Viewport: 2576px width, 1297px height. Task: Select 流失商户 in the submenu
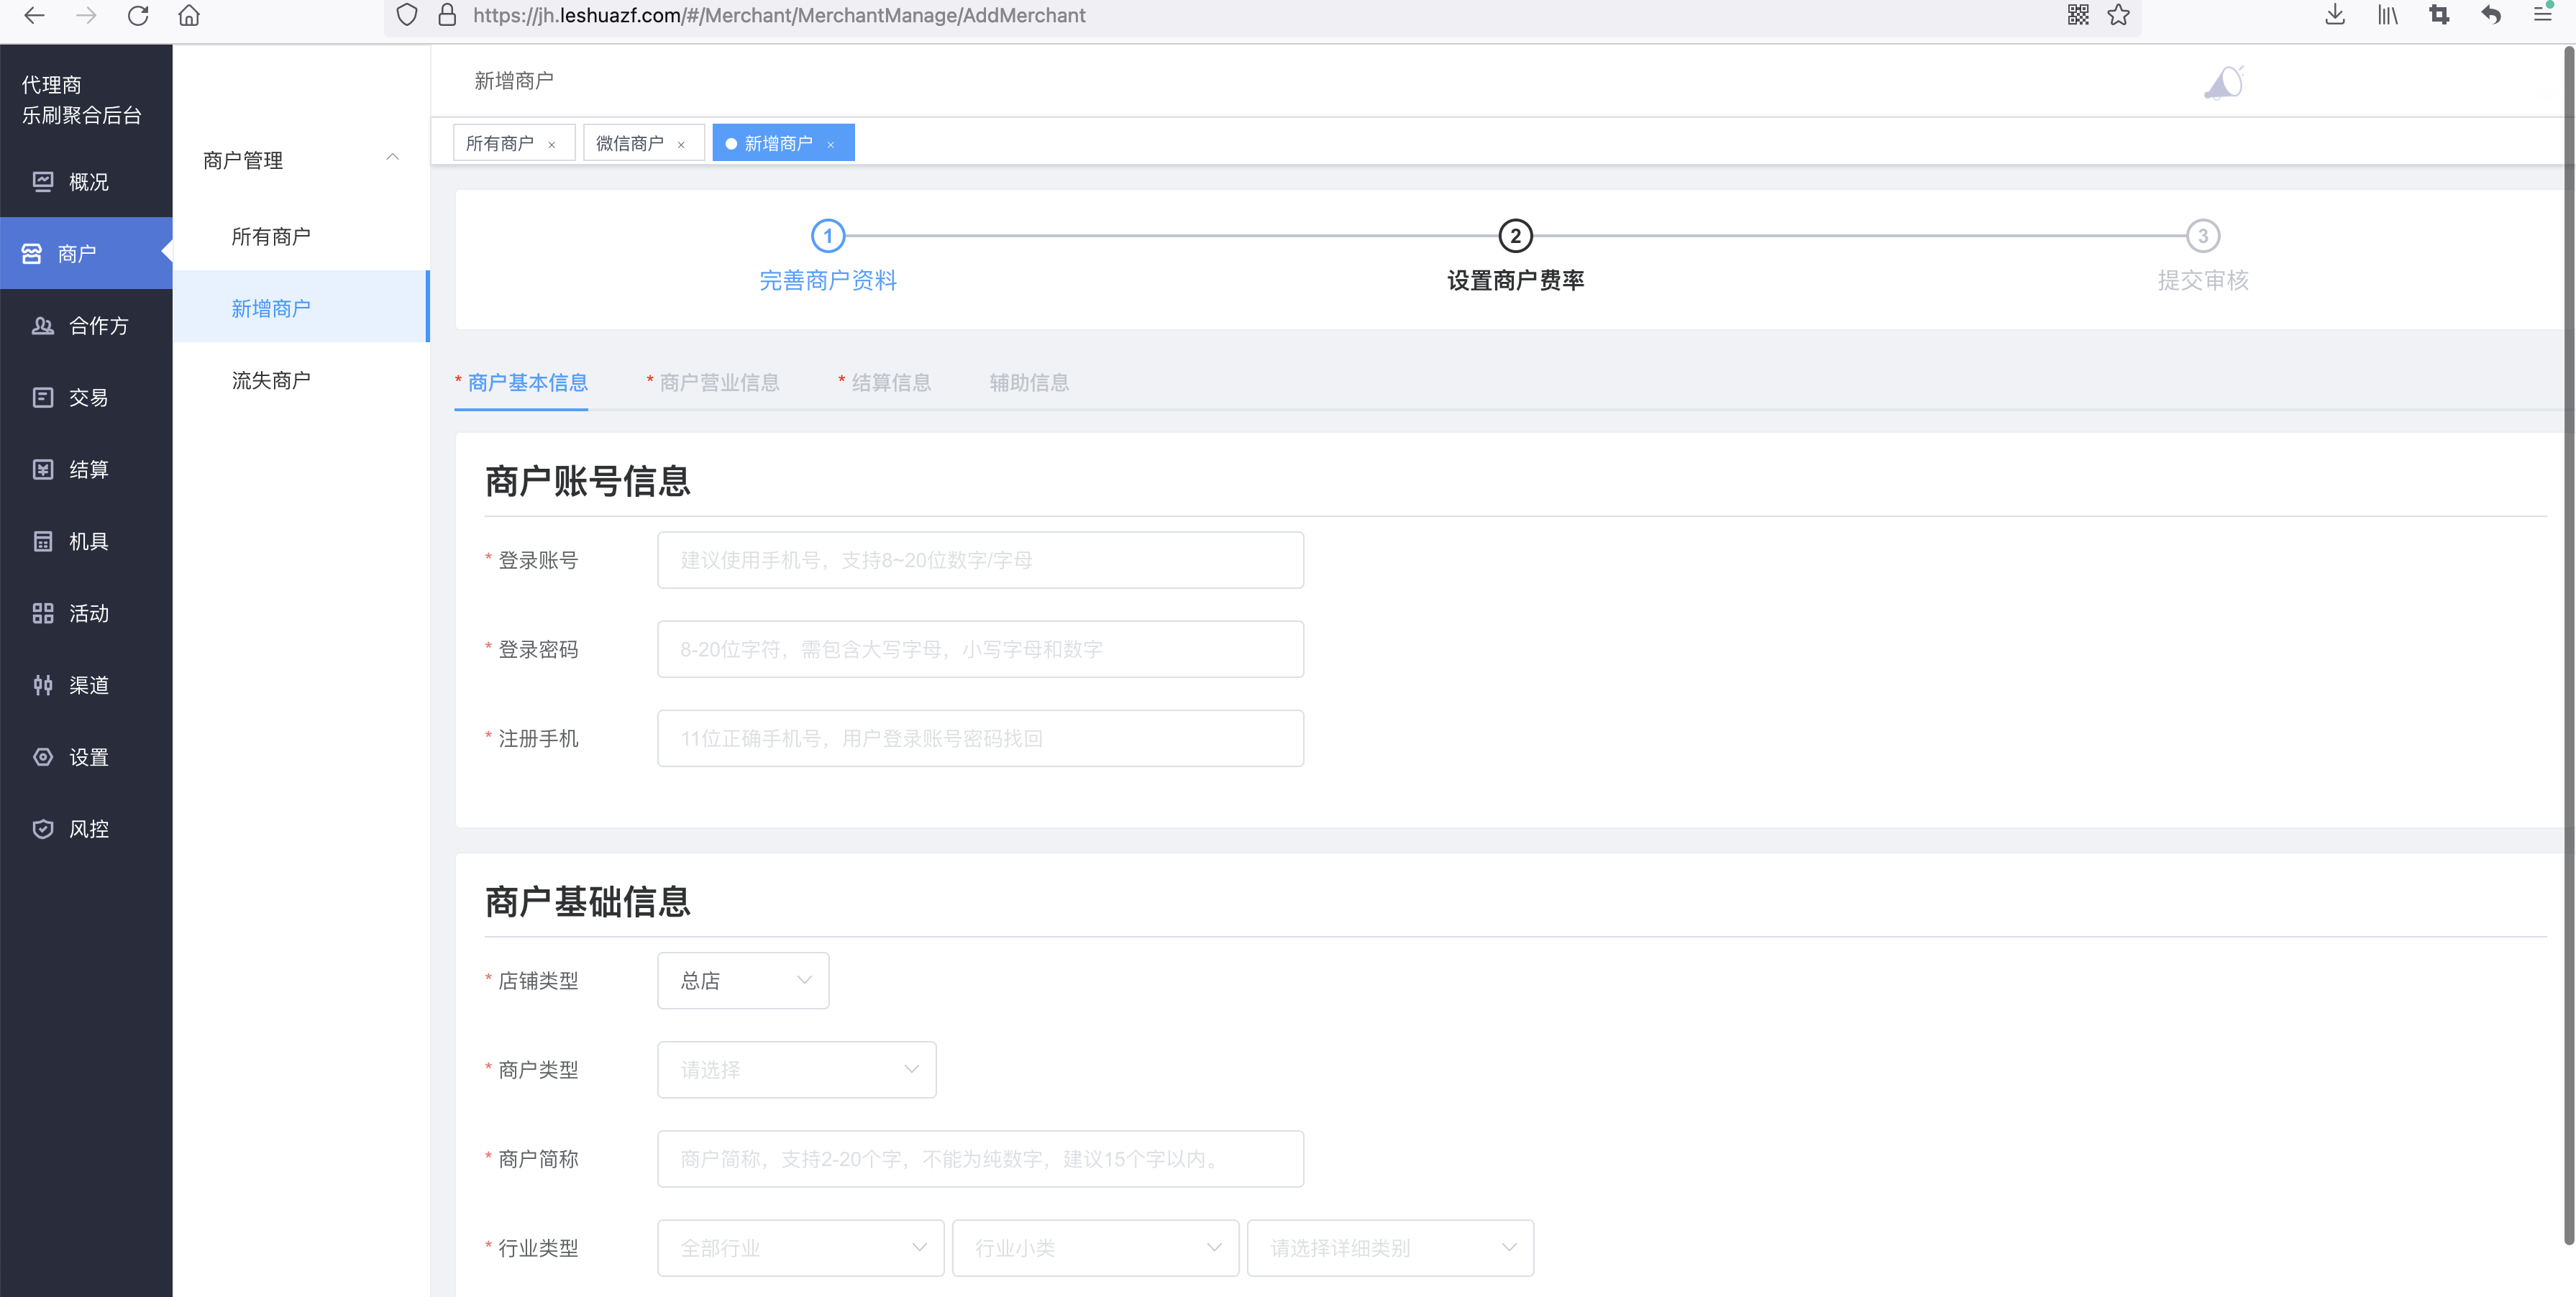(271, 380)
